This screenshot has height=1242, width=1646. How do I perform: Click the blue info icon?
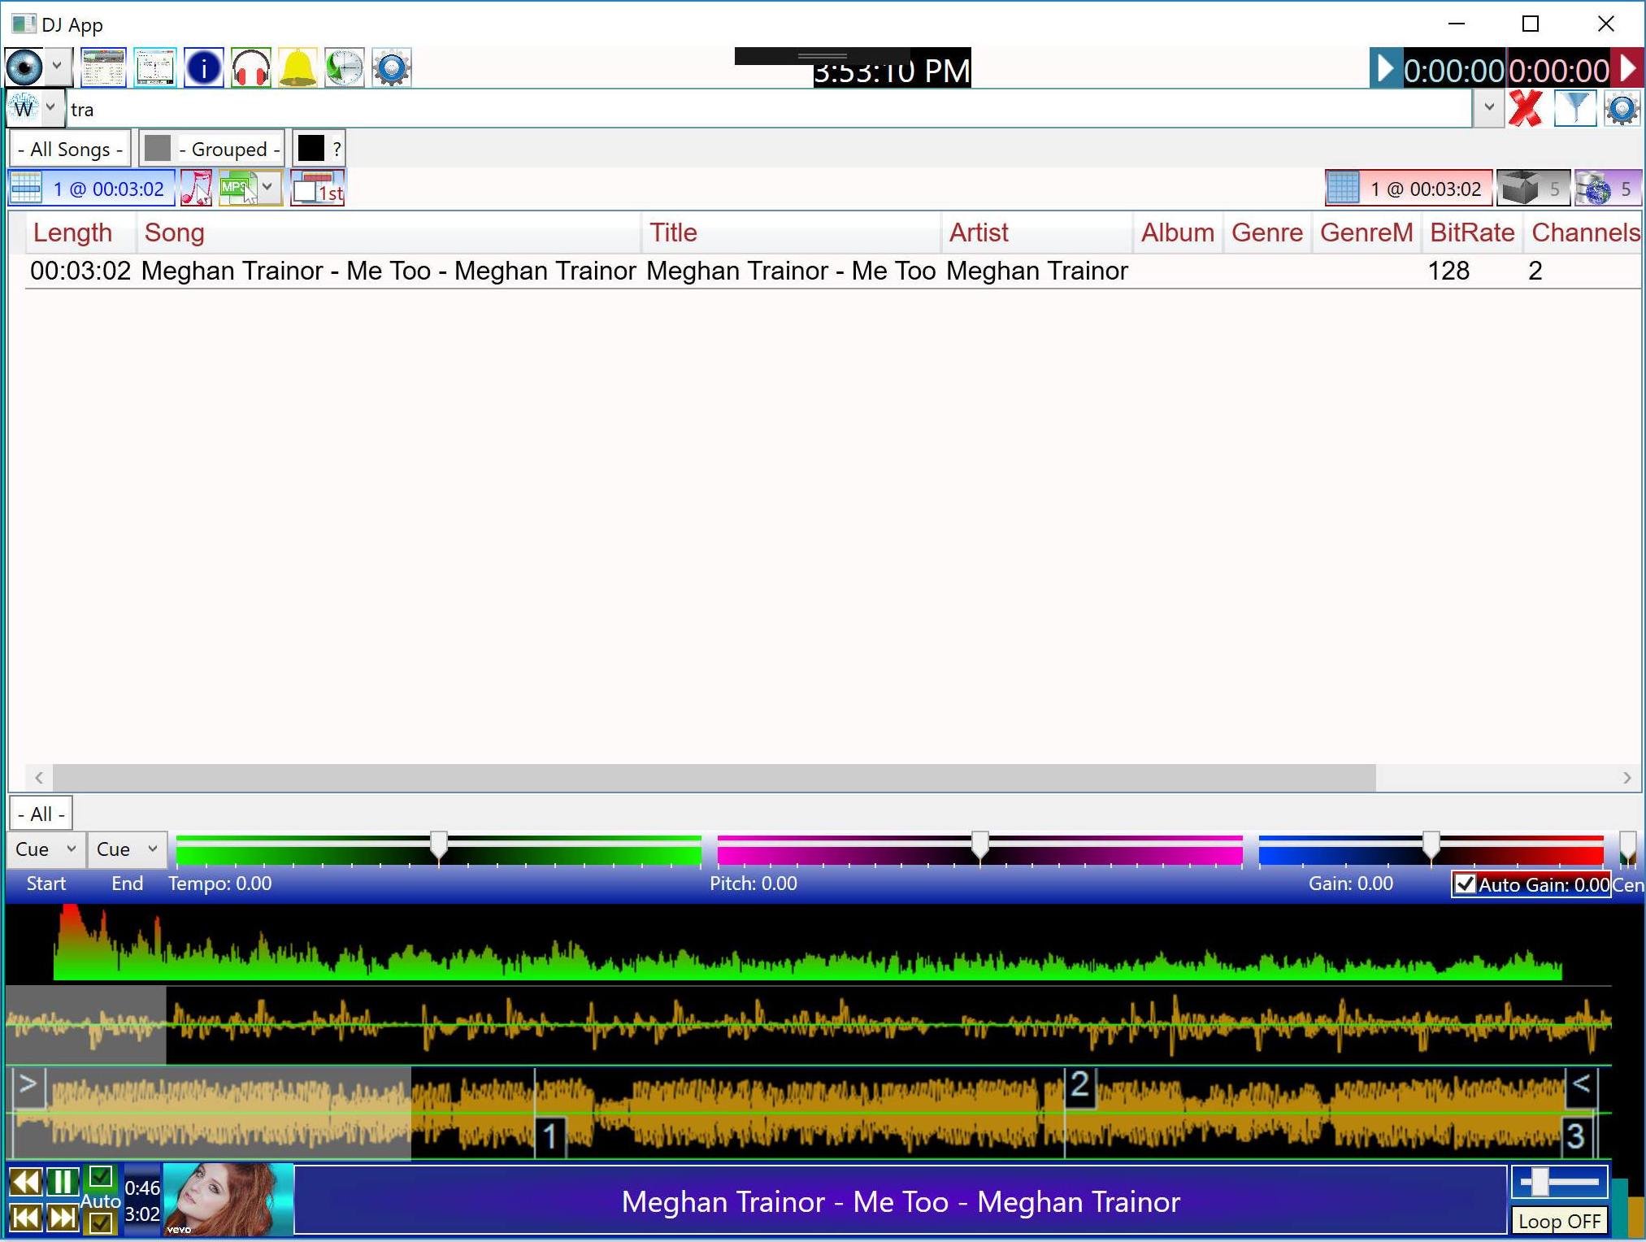click(x=203, y=67)
